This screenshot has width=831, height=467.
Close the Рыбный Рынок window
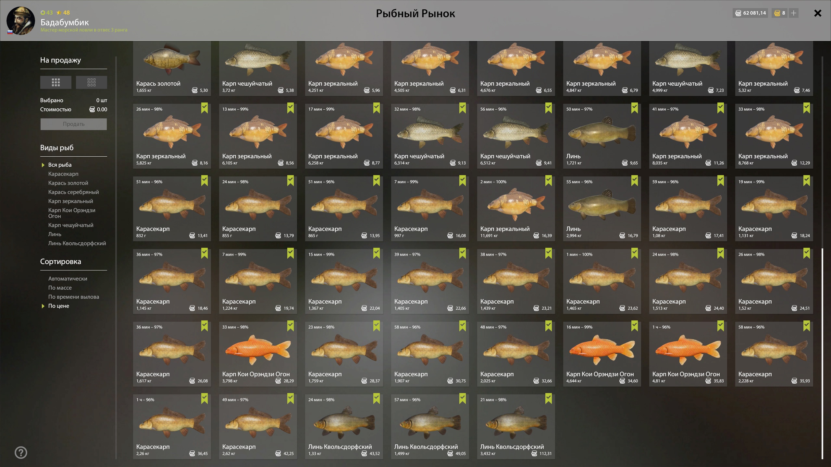pyautogui.click(x=818, y=13)
